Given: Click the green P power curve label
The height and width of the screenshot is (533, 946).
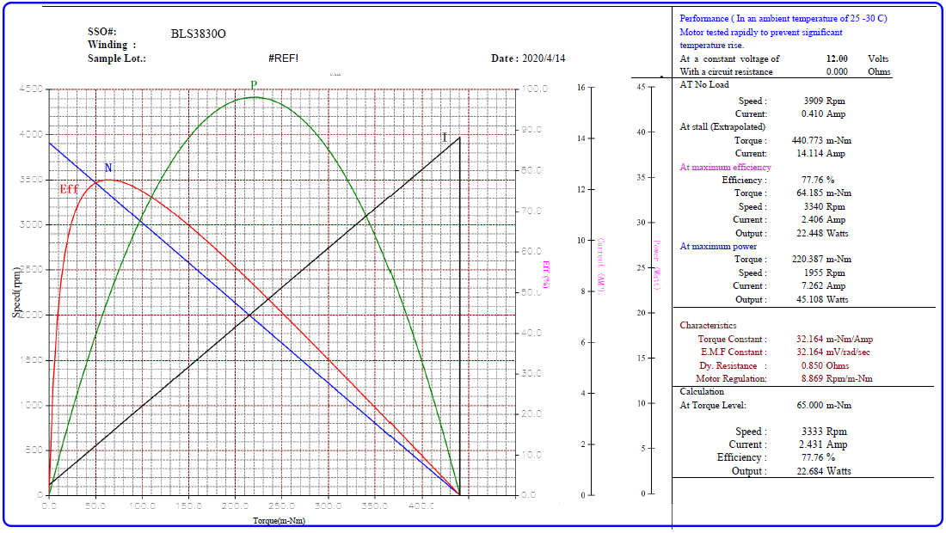Looking at the screenshot, I should tap(254, 85).
